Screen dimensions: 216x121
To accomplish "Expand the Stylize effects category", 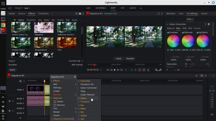I will (79, 116).
